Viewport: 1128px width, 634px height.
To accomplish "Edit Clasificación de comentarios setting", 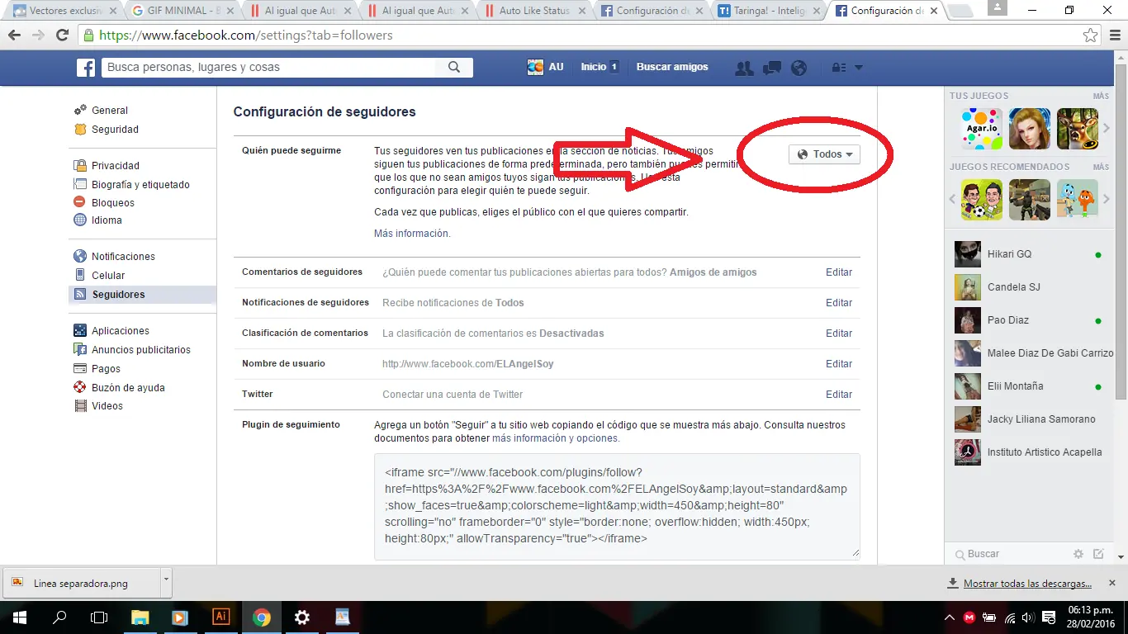I will click(x=839, y=334).
